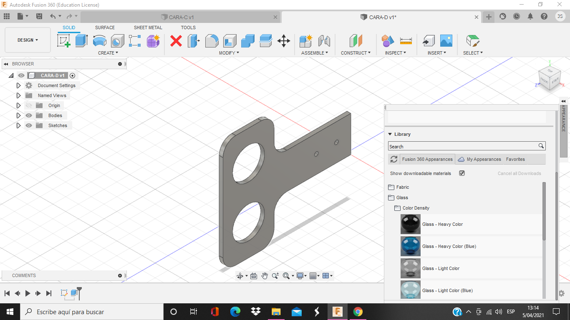Select the Rectangular Pattern tool
The width and height of the screenshot is (570, 320).
135,41
